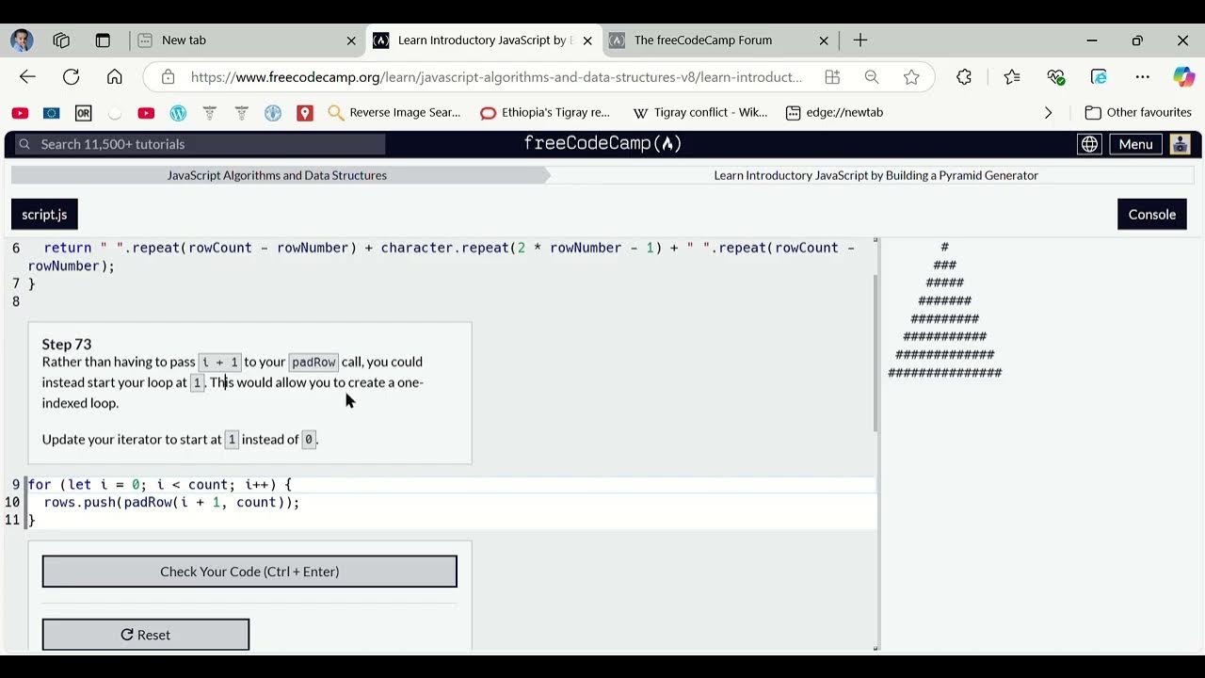Refresh the current page
The image size is (1205, 678).
coord(71,77)
